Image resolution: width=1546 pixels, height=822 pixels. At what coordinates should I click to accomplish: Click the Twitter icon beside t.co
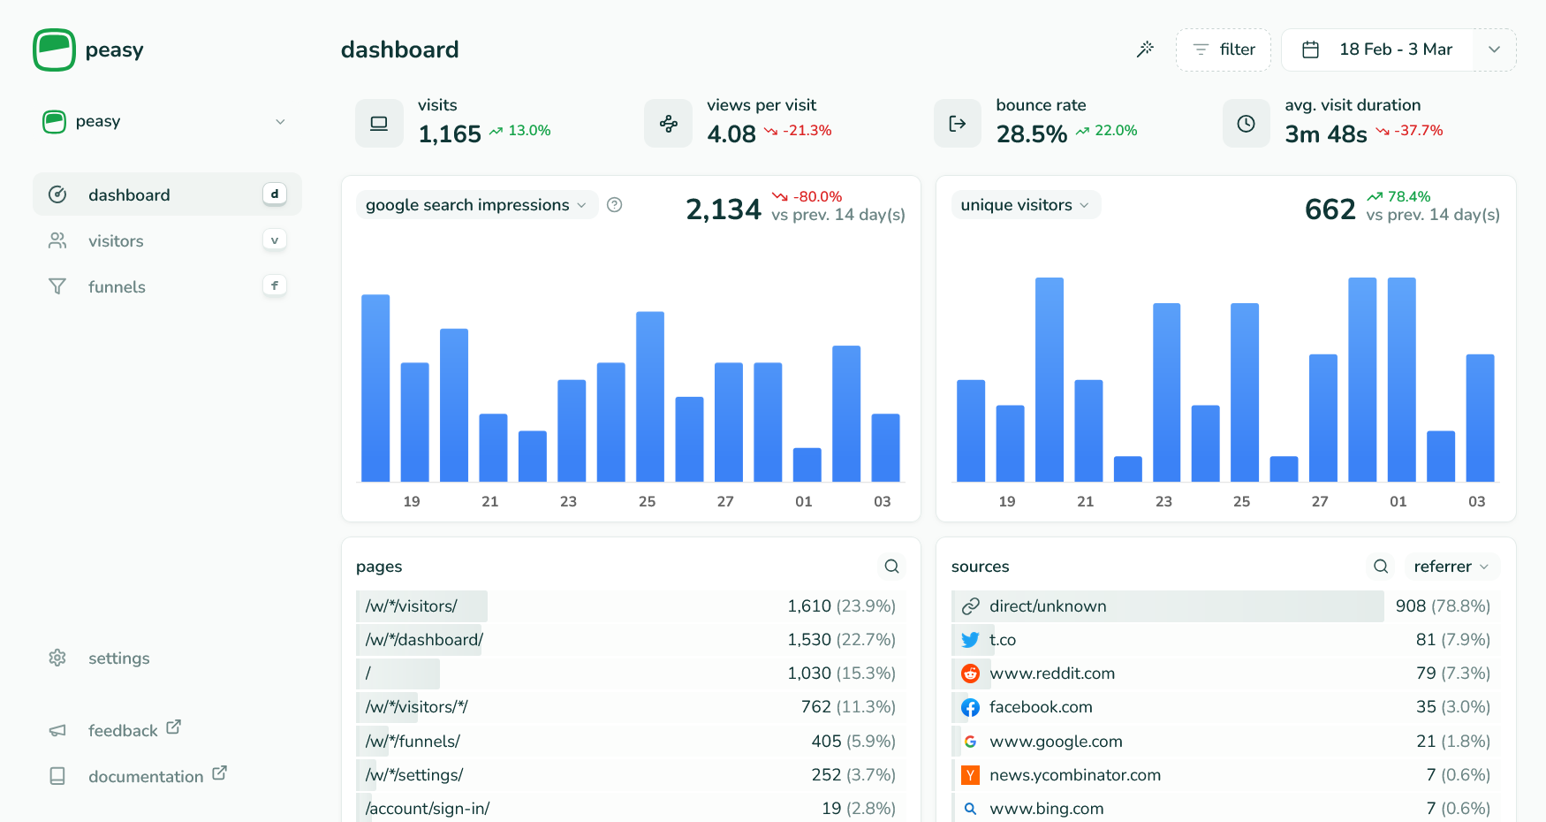point(971,639)
